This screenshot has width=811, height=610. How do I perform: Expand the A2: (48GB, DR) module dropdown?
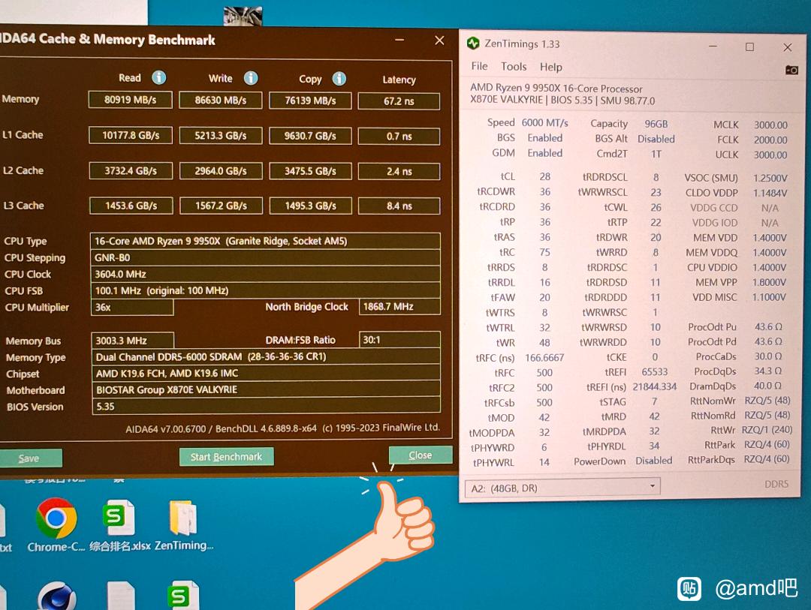point(562,488)
